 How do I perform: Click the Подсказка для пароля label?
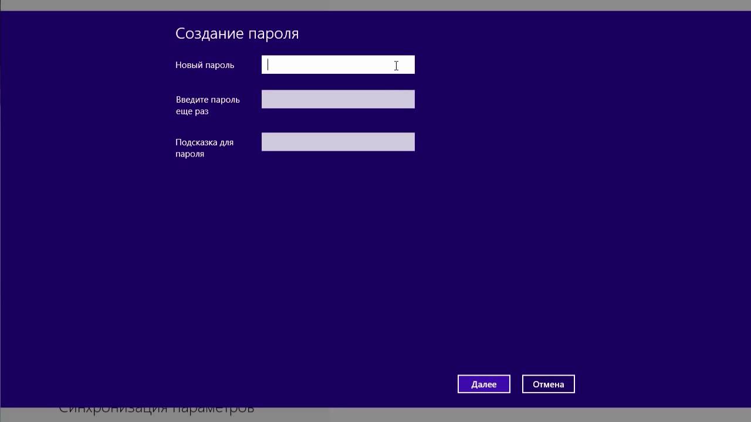(204, 148)
